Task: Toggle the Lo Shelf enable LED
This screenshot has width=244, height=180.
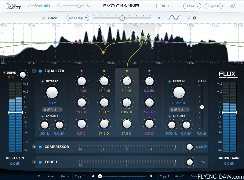Action: tap(42, 116)
